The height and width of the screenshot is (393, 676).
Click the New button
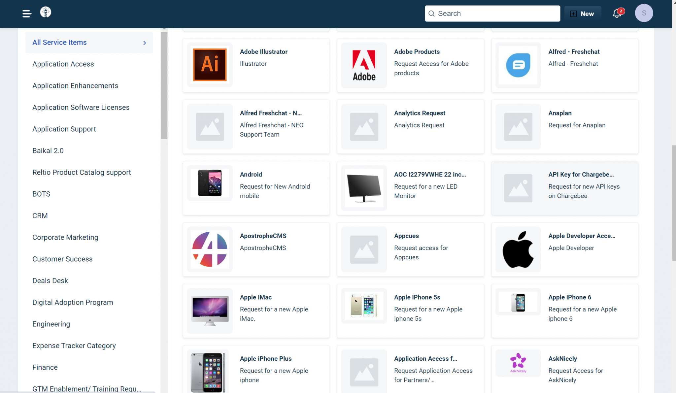pyautogui.click(x=583, y=14)
